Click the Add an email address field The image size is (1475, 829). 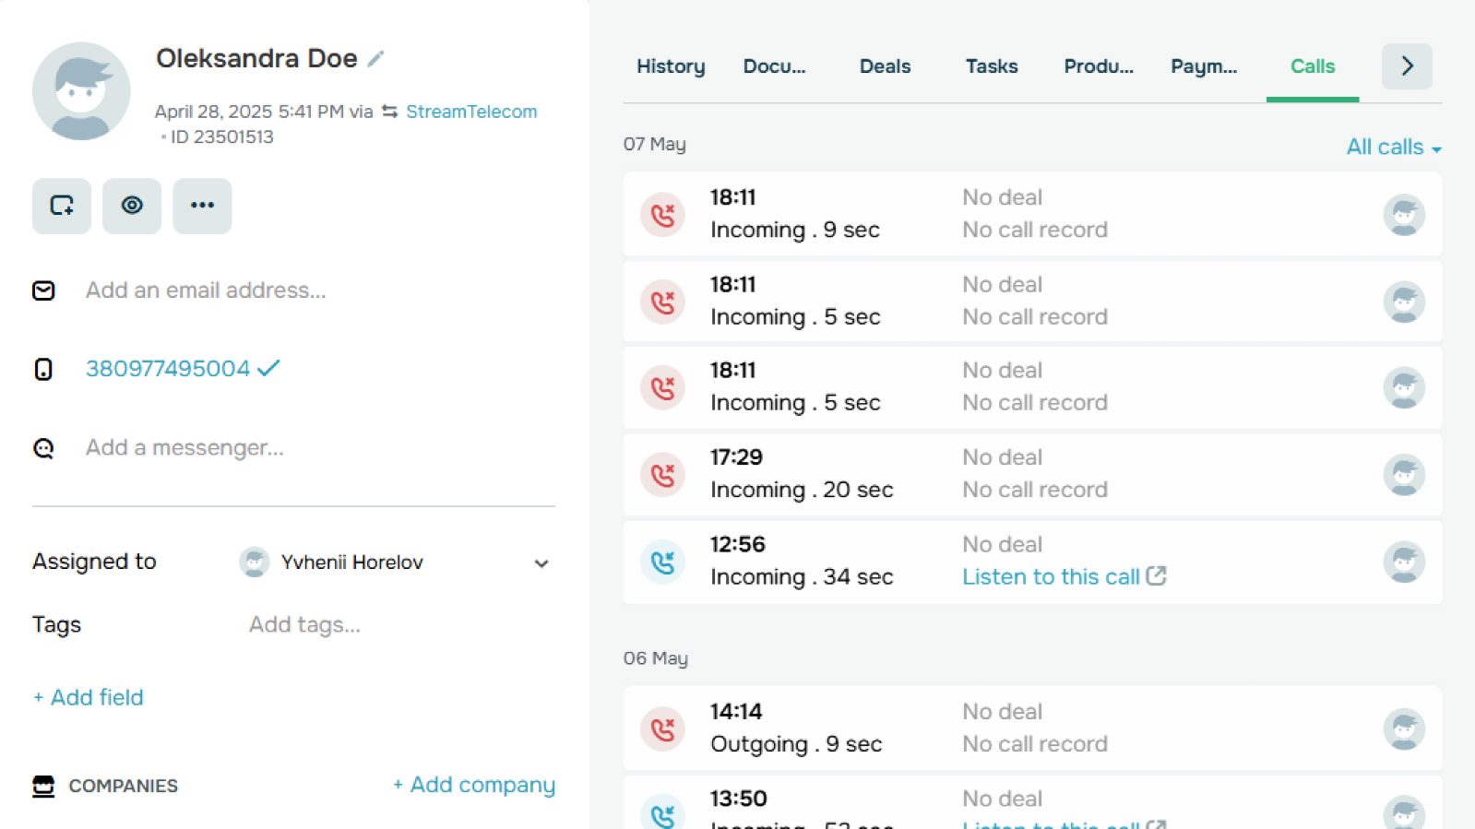point(206,290)
